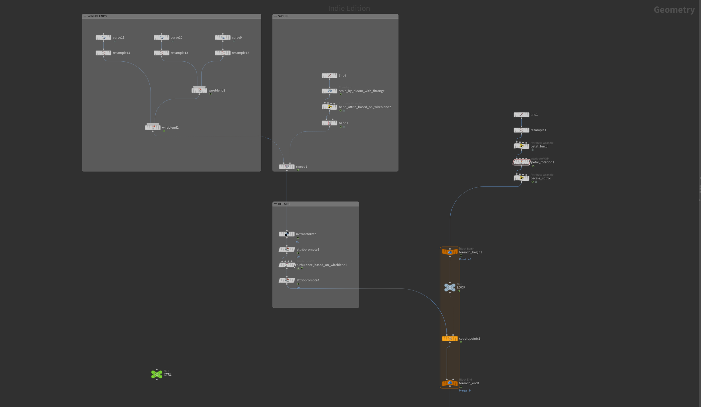
Task: Click the WIREBLENDS network box title
Action: [97, 16]
